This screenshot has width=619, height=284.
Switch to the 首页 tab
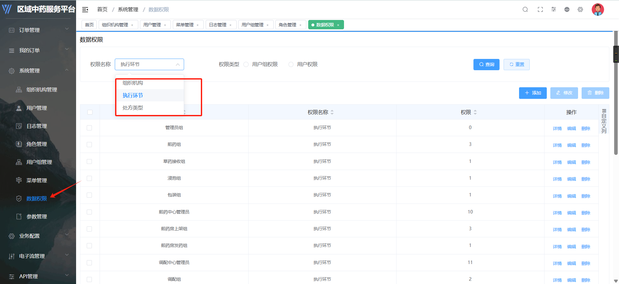[x=89, y=25]
